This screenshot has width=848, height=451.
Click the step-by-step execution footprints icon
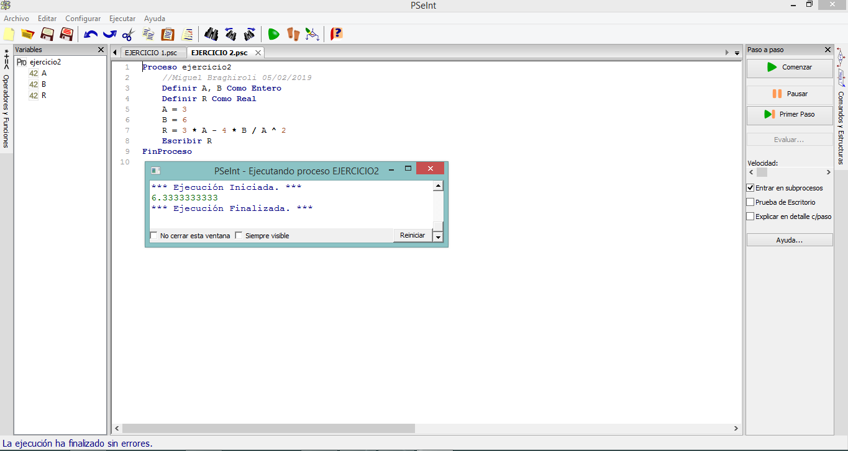(x=292, y=34)
